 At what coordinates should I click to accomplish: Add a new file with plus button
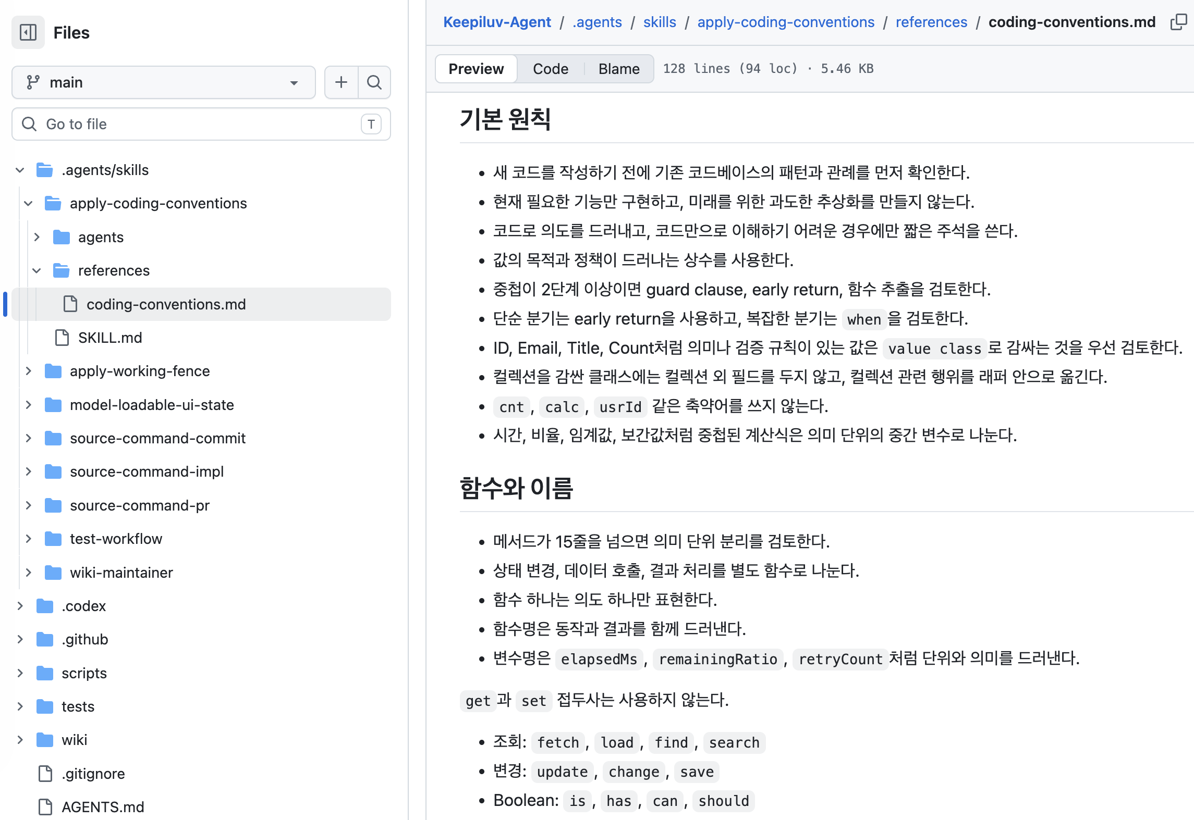[341, 82]
